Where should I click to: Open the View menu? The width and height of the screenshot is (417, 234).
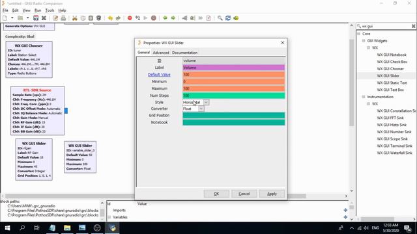pyautogui.click(x=26, y=10)
